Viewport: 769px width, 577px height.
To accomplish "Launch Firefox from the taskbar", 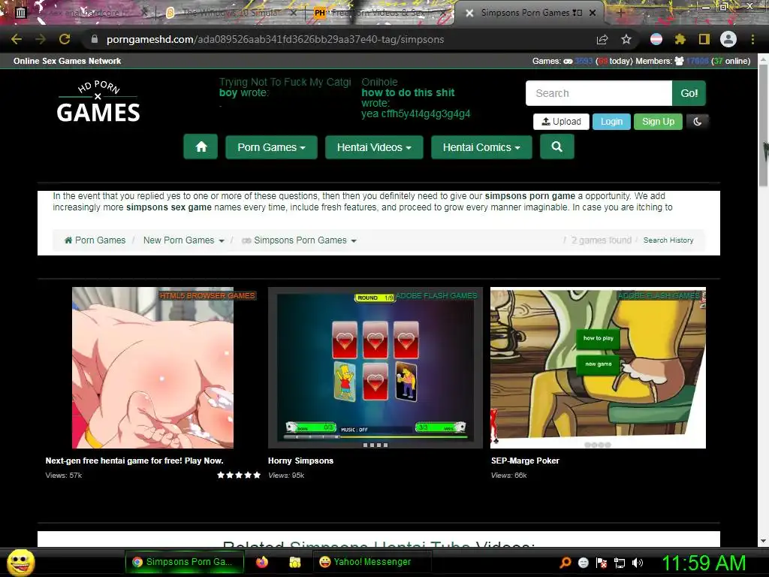I will click(262, 562).
